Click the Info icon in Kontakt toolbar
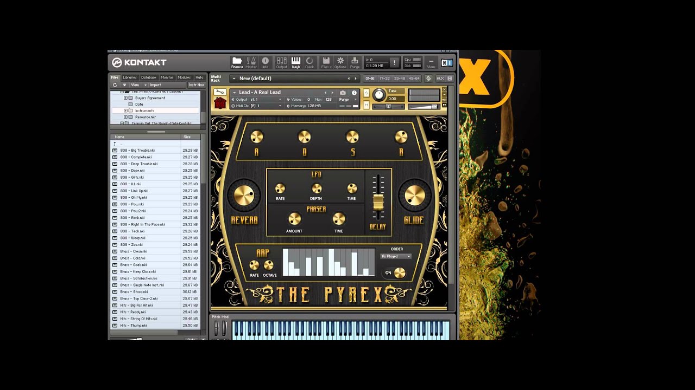 coord(265,62)
